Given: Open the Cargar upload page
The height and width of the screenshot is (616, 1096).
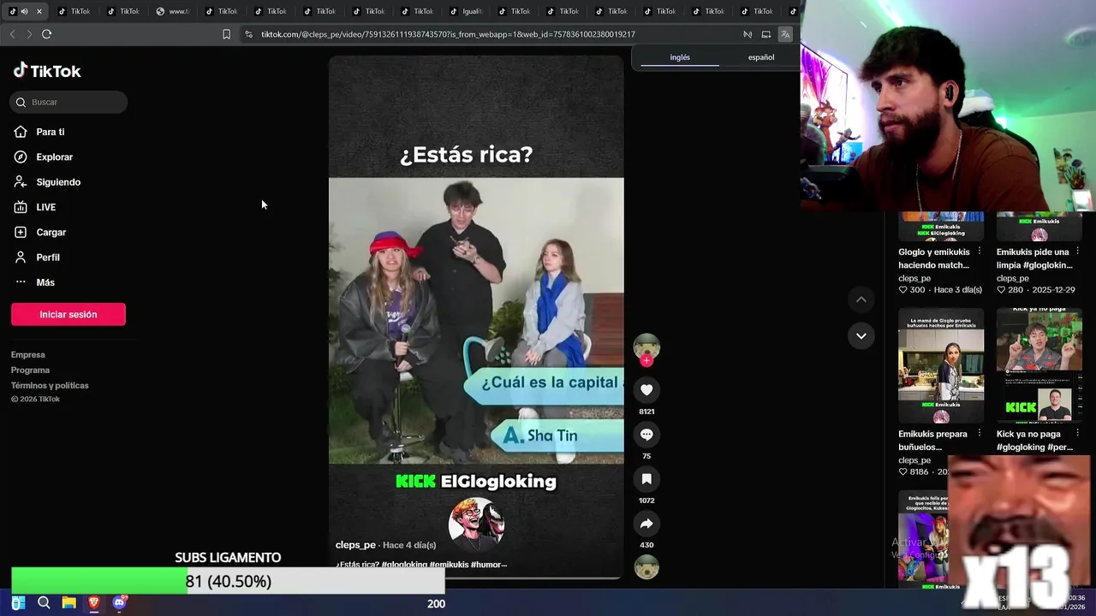Looking at the screenshot, I should click(x=51, y=232).
